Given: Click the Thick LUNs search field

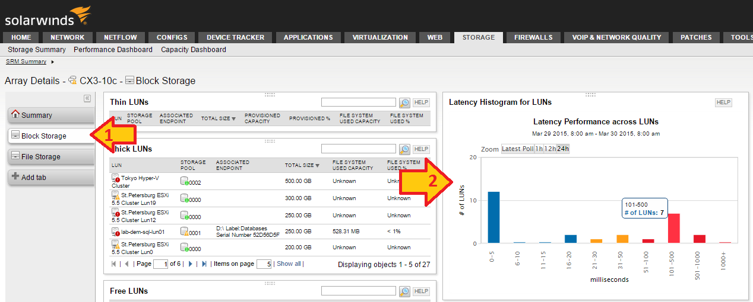Looking at the screenshot, I should click(x=358, y=149).
